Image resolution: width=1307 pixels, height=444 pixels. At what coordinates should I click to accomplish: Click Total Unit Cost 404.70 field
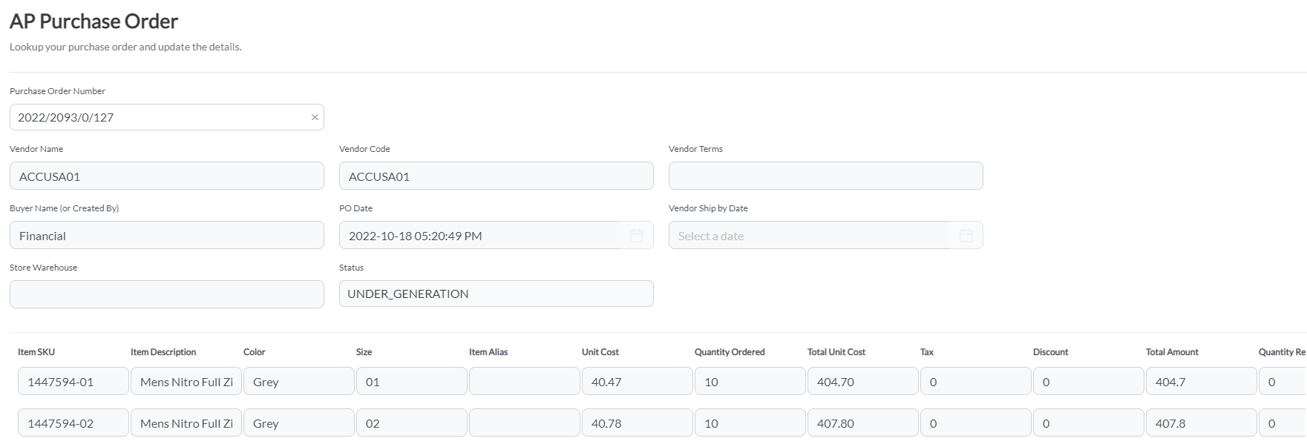(x=863, y=382)
